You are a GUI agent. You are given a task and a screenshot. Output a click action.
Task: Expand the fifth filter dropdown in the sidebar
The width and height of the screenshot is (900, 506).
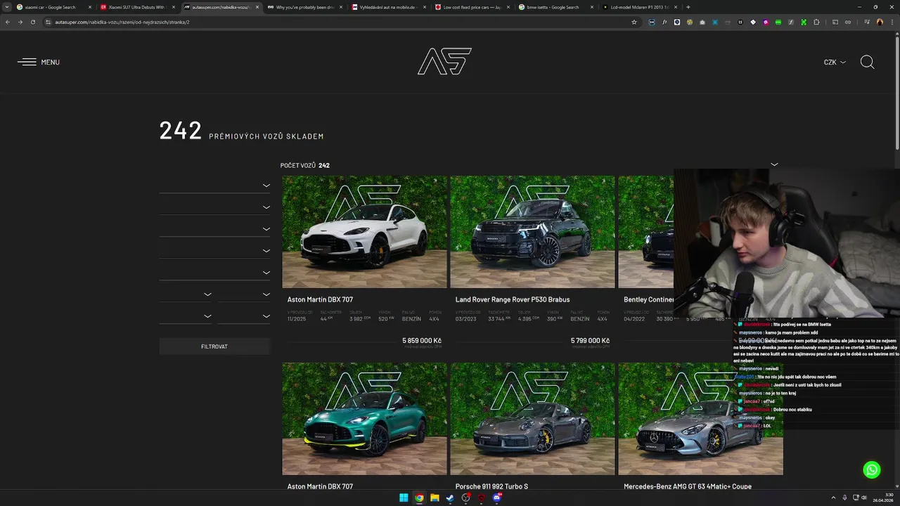(x=266, y=273)
